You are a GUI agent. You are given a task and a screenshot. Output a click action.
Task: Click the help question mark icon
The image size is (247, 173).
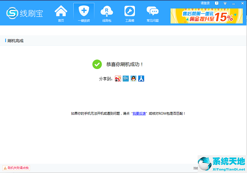coord(217,3)
